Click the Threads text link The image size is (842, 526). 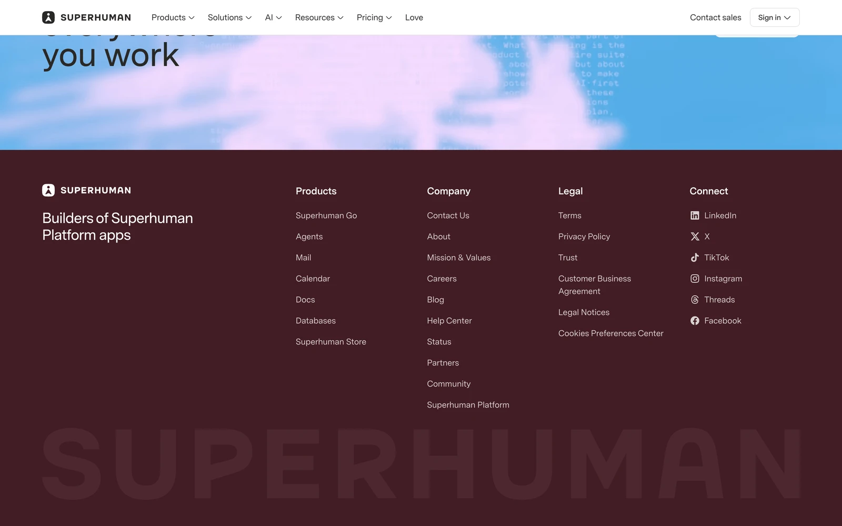[720, 300]
